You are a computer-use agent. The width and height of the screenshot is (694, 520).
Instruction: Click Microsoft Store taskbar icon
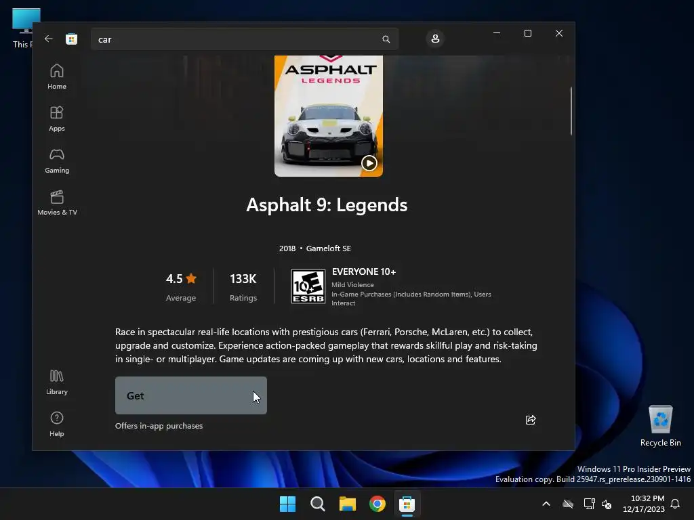tap(407, 504)
